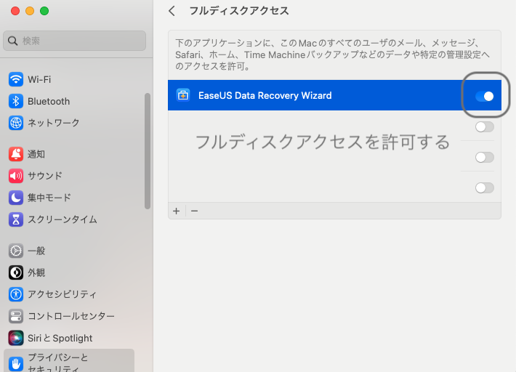Click the 一般 gear icon
This screenshot has width=516, height=372.
coord(16,251)
